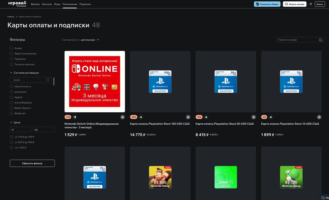Click the -25% discount badge
Viewport: 329px width, 200px height.
click(x=133, y=117)
